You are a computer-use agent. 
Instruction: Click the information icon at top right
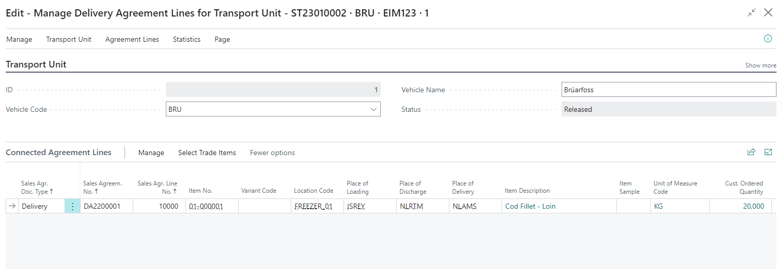[x=768, y=39]
